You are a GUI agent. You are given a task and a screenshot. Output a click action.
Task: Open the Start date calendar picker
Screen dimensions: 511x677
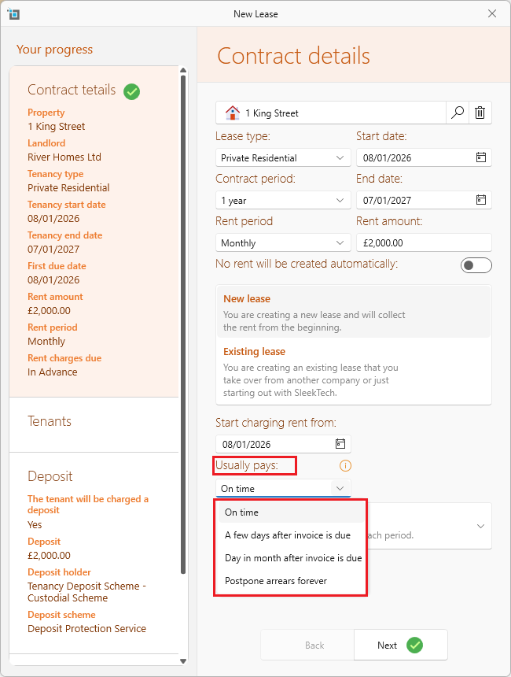click(x=481, y=157)
